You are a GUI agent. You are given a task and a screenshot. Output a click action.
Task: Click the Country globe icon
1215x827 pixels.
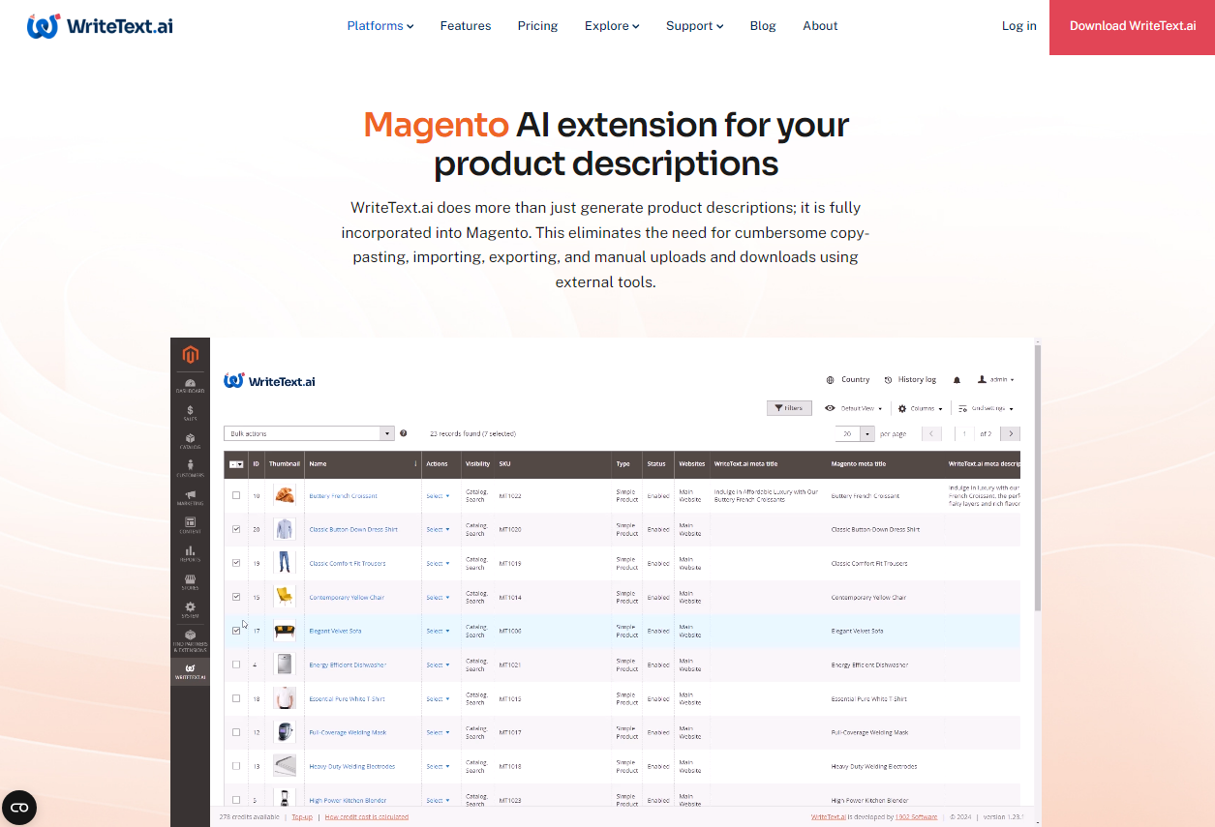click(x=831, y=380)
